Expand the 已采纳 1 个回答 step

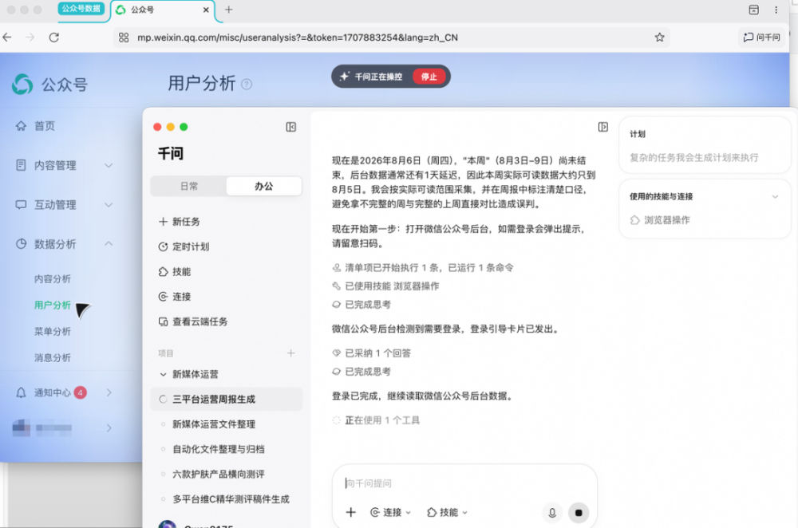(x=372, y=353)
